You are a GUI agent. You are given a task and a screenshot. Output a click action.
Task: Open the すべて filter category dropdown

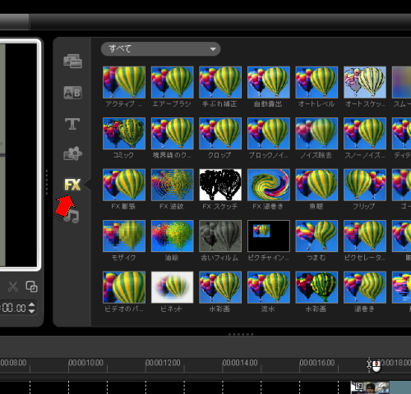160,49
